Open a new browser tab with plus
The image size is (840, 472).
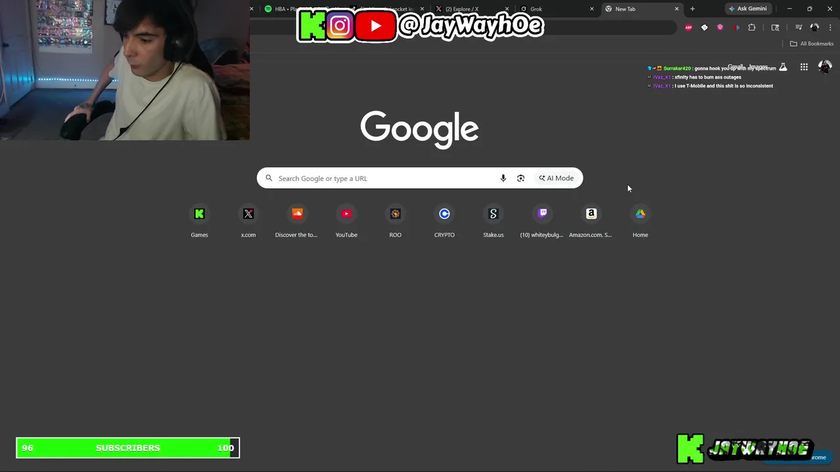click(692, 9)
